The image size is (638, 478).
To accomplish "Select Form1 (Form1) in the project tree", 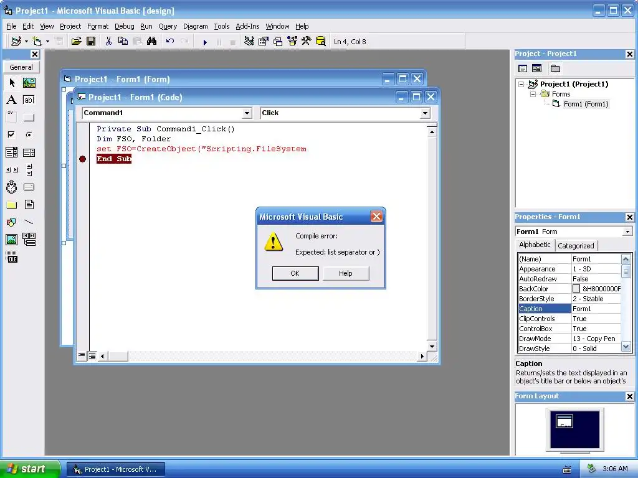I will (586, 104).
